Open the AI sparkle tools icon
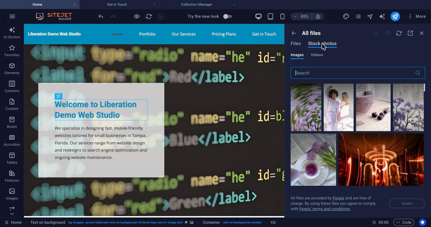The image size is (431, 227). pyautogui.click(x=382, y=16)
